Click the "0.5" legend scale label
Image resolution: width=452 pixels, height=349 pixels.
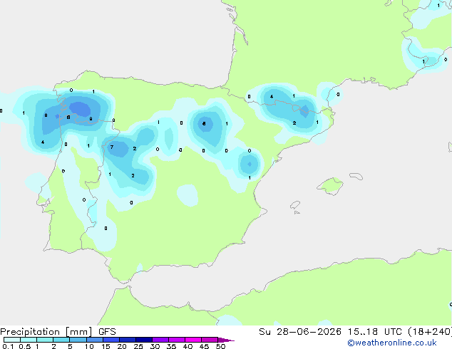click(25, 346)
